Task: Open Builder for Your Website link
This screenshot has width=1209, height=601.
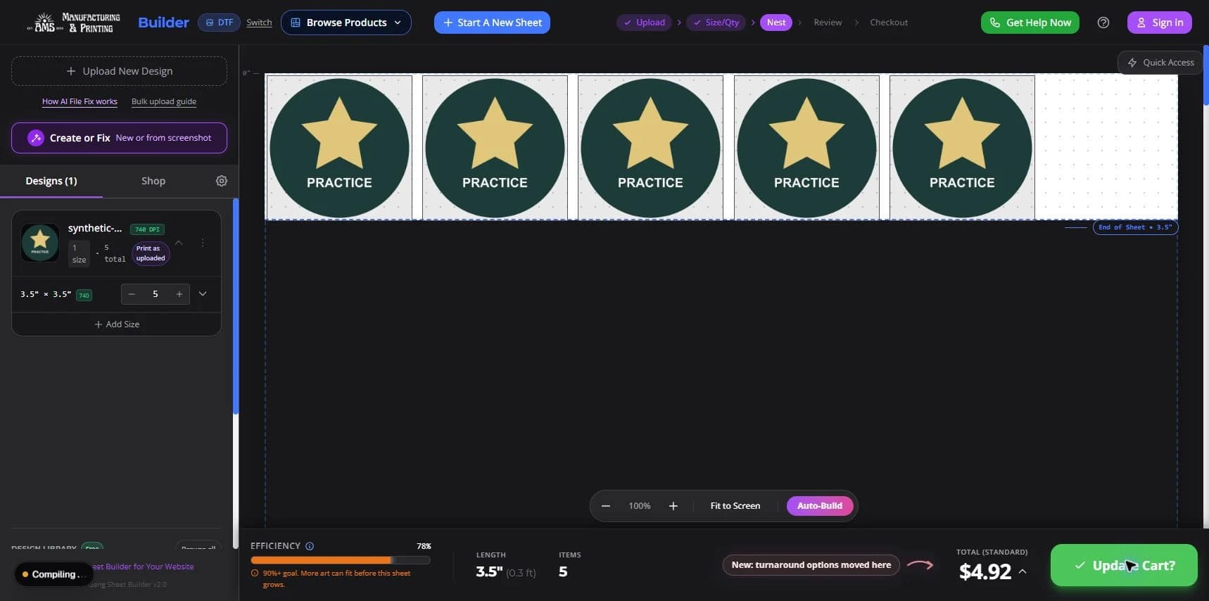Action: click(144, 567)
